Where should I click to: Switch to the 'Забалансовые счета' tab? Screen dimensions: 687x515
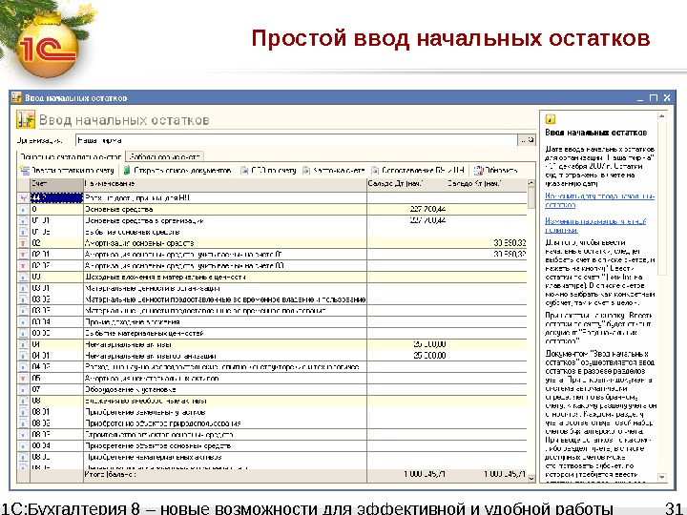165,156
